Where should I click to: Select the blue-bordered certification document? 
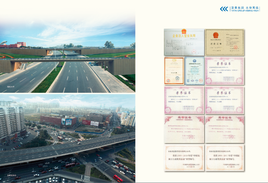coord(194,71)
